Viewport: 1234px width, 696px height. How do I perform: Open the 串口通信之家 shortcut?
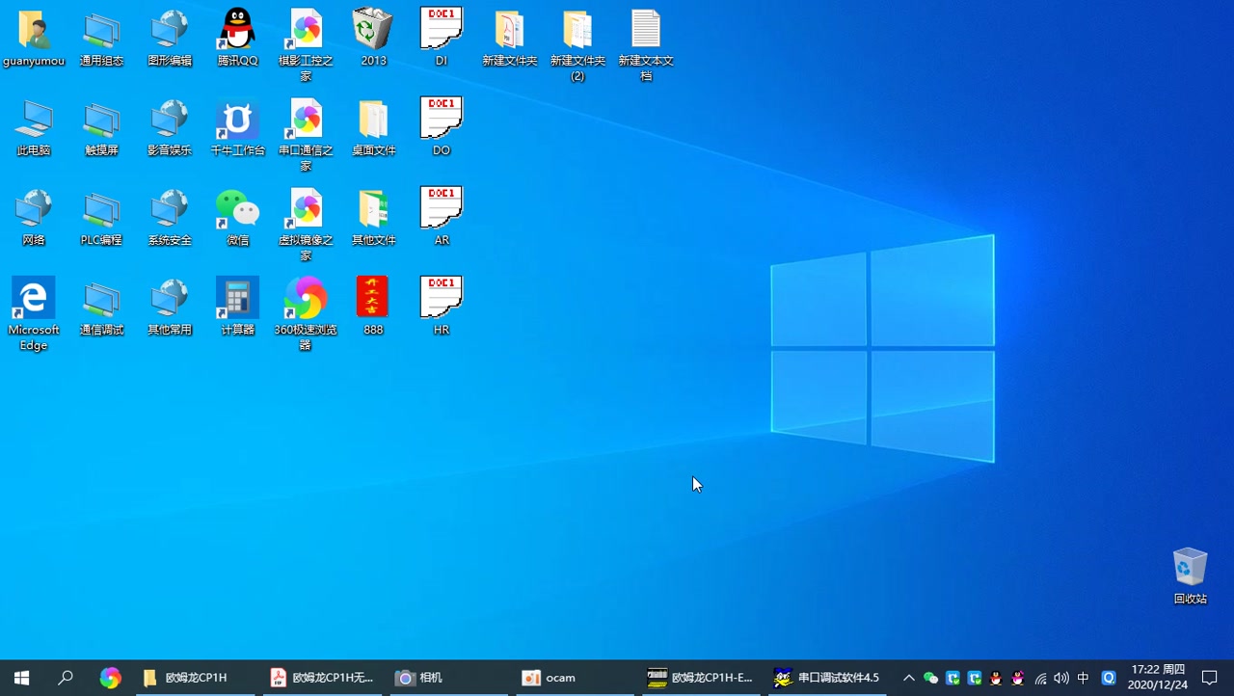pyautogui.click(x=306, y=135)
